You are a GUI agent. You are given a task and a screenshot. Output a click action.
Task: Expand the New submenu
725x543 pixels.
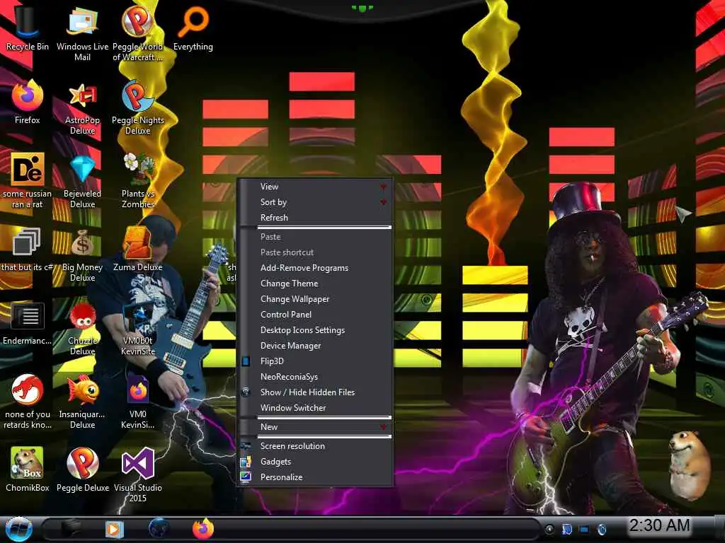coord(316,427)
